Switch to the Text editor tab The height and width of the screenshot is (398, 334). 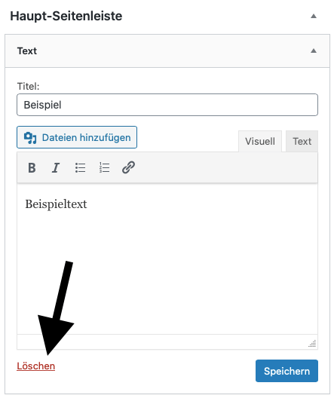[x=302, y=142]
